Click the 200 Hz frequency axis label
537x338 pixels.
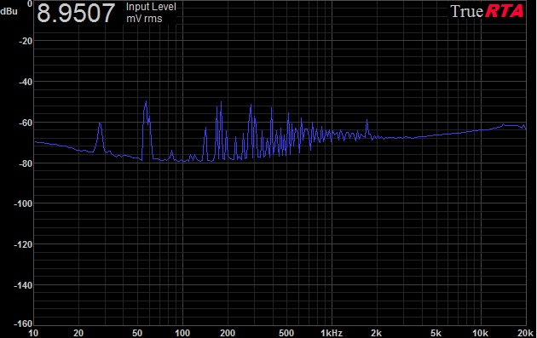click(228, 333)
